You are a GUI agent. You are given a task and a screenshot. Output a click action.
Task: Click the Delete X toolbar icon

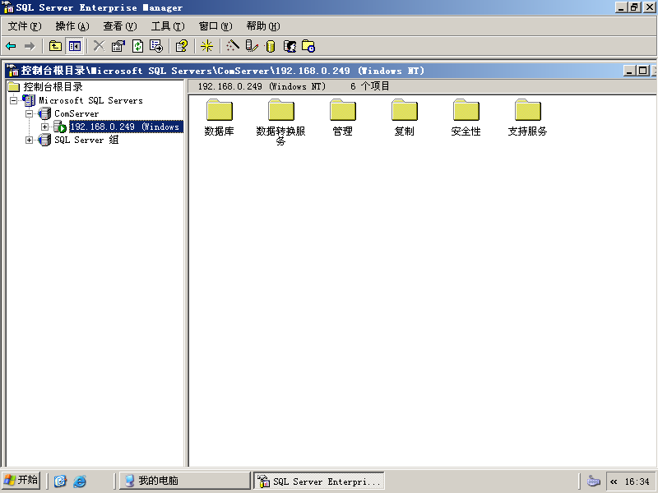(x=99, y=46)
